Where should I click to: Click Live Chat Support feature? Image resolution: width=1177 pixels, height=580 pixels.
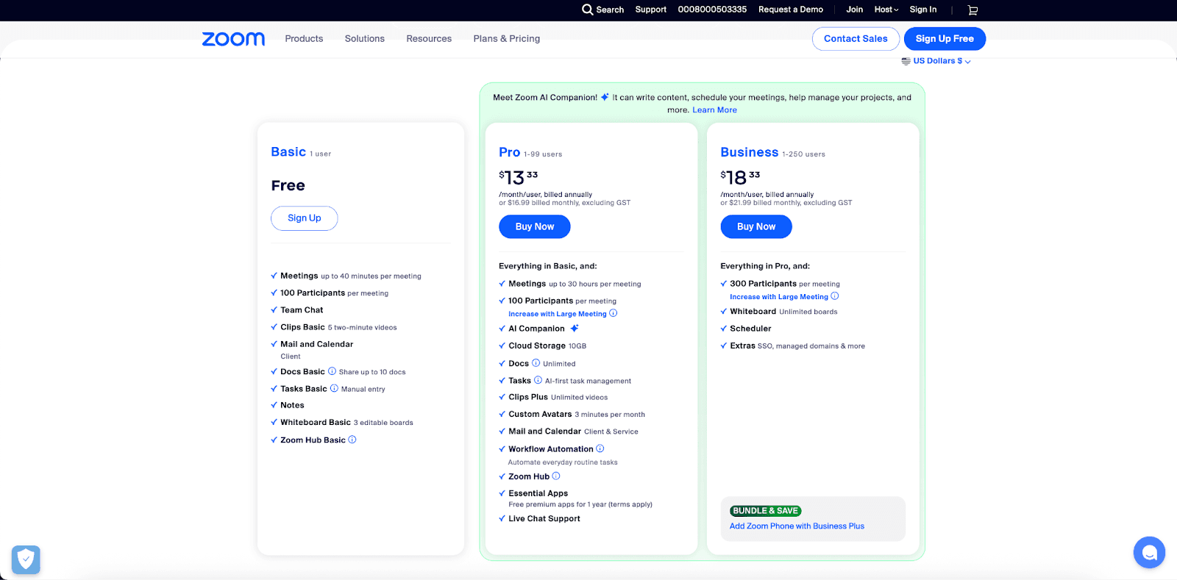tap(544, 519)
